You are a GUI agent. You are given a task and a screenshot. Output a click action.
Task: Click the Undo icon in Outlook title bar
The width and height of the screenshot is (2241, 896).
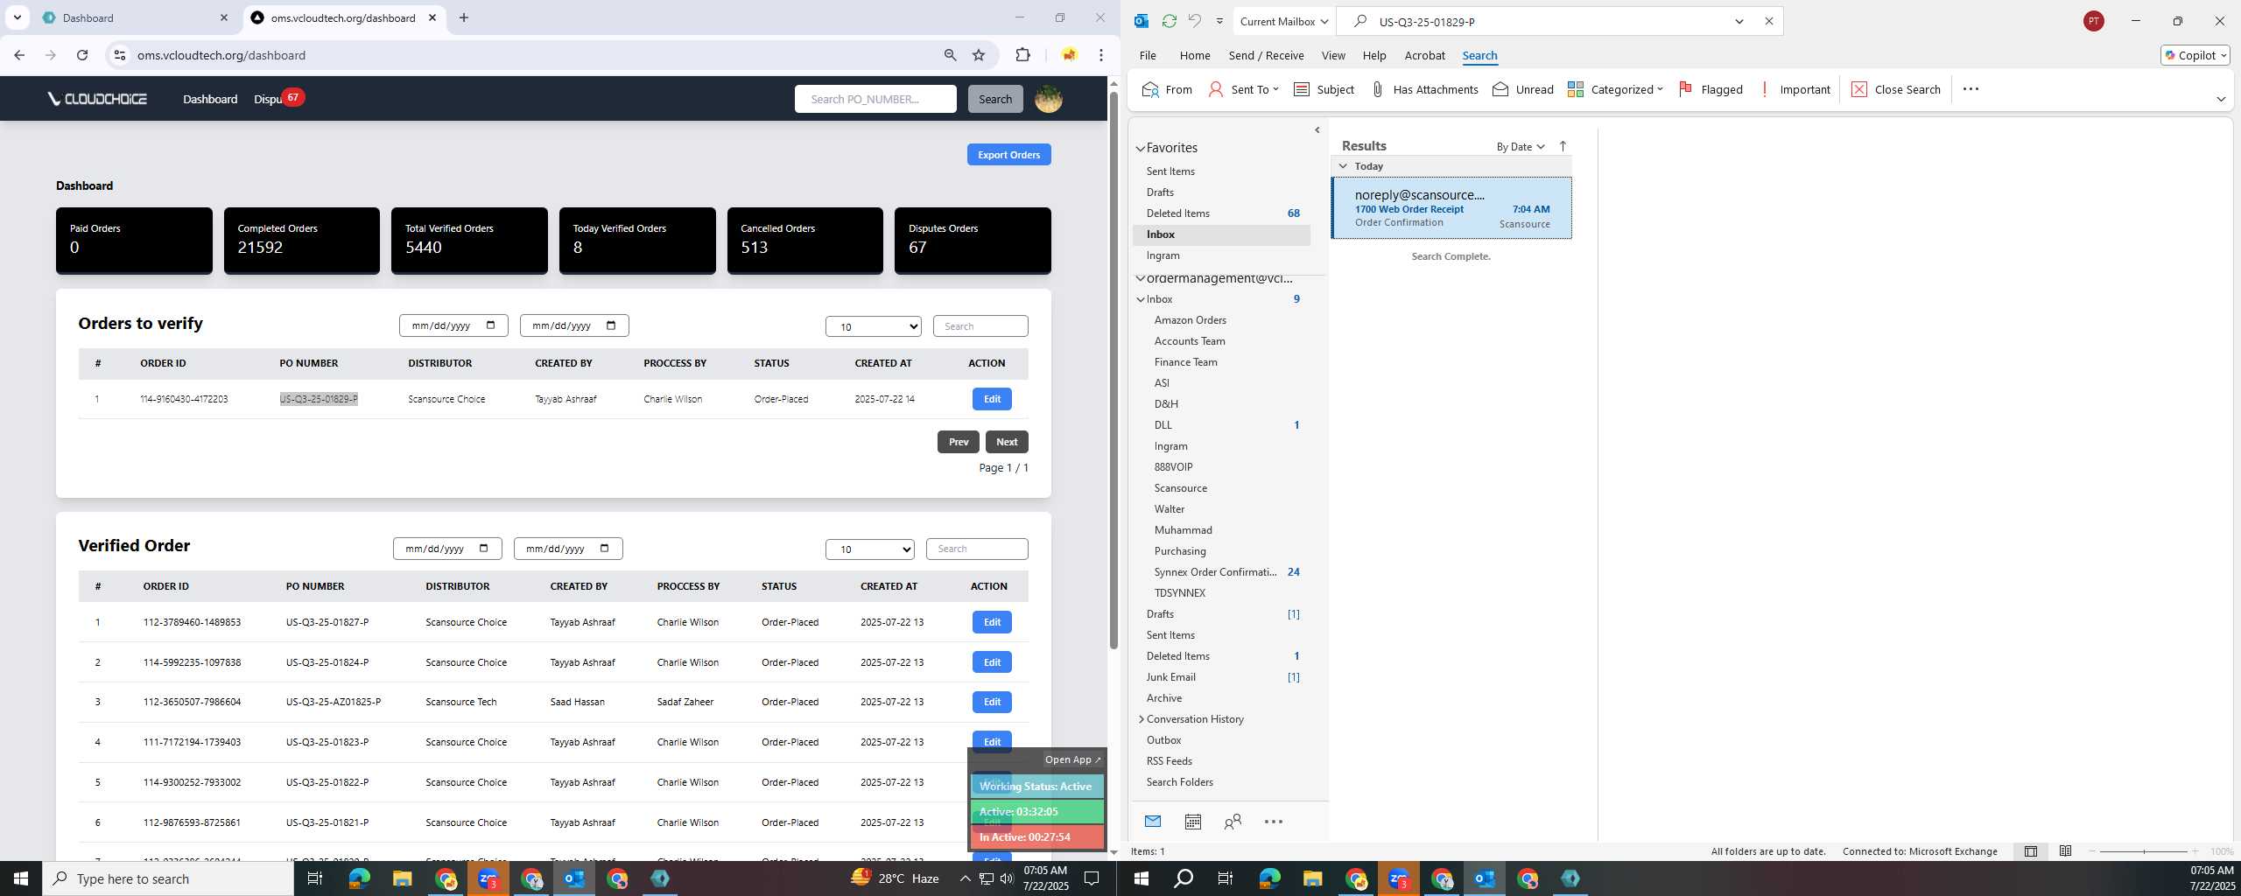[x=1194, y=21]
